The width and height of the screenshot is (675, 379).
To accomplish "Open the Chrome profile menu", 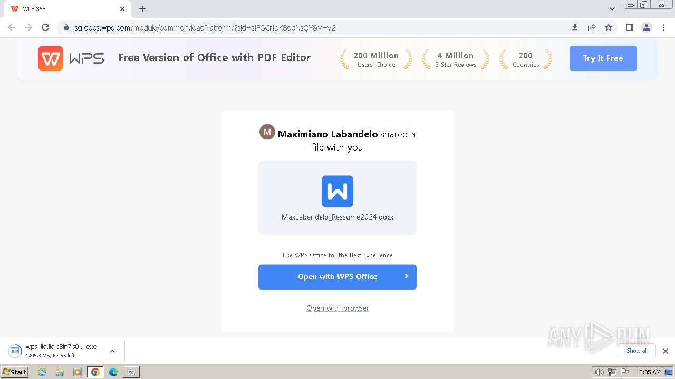I will (x=646, y=27).
